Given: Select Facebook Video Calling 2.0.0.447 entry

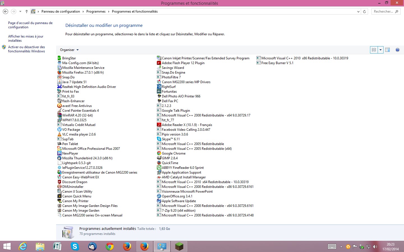Looking at the screenshot, I should 186,130.
